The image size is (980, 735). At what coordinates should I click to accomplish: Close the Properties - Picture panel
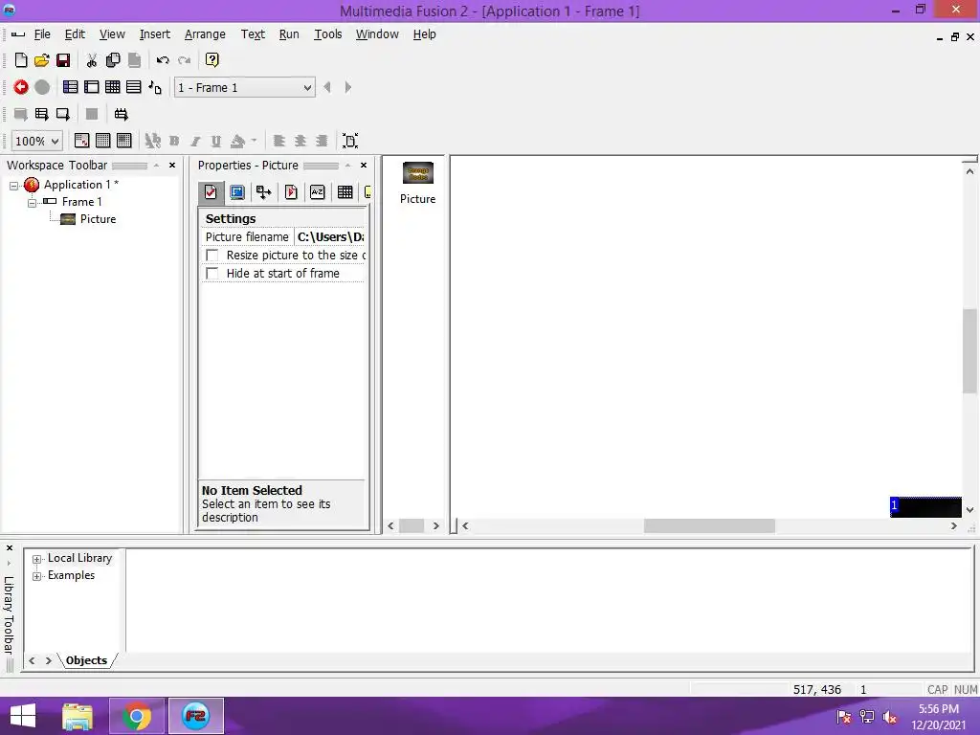click(x=364, y=166)
